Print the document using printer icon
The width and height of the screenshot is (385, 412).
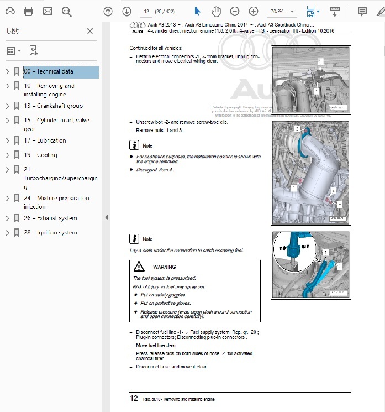coord(28,12)
